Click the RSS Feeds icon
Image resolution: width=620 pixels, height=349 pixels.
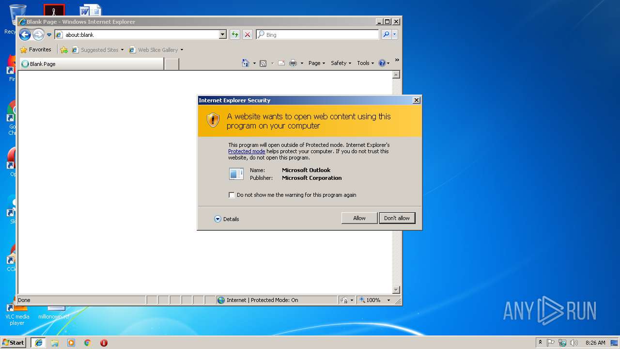pos(263,63)
